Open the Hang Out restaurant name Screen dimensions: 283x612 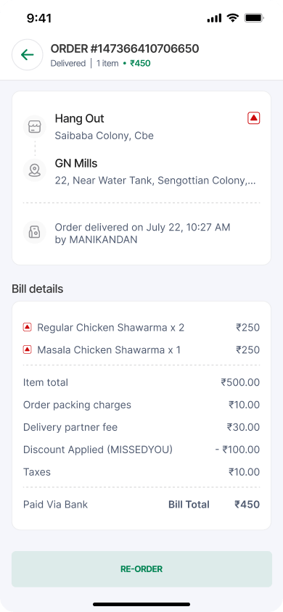tap(80, 118)
